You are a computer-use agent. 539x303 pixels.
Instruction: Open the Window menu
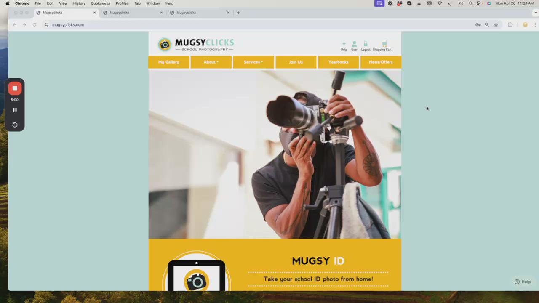[x=153, y=3]
